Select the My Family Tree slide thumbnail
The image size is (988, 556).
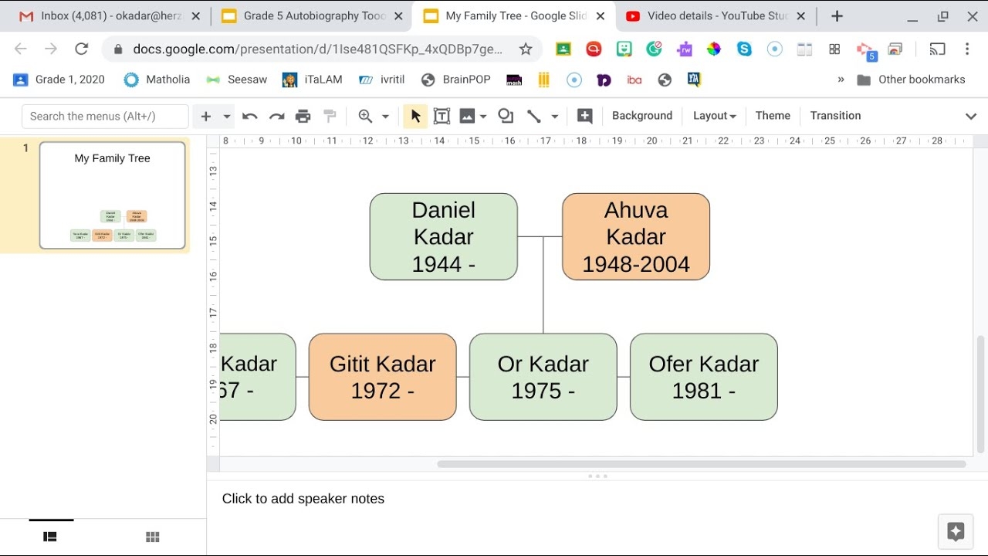[x=113, y=195]
